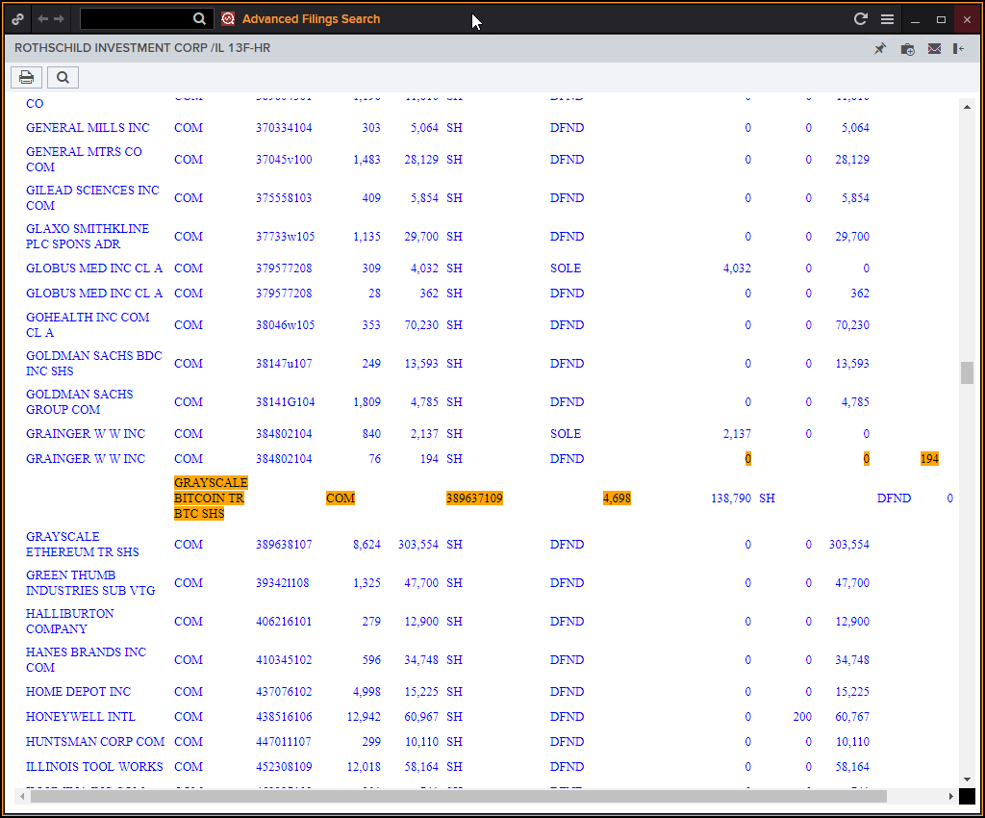Click 200 in Honeywell row
The height and width of the screenshot is (818, 985).
(802, 717)
